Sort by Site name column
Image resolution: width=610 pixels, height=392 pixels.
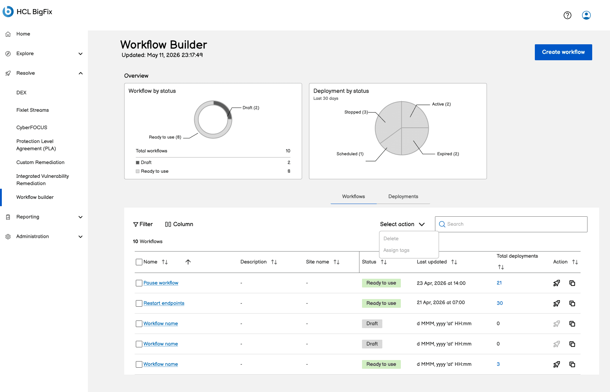pos(337,262)
